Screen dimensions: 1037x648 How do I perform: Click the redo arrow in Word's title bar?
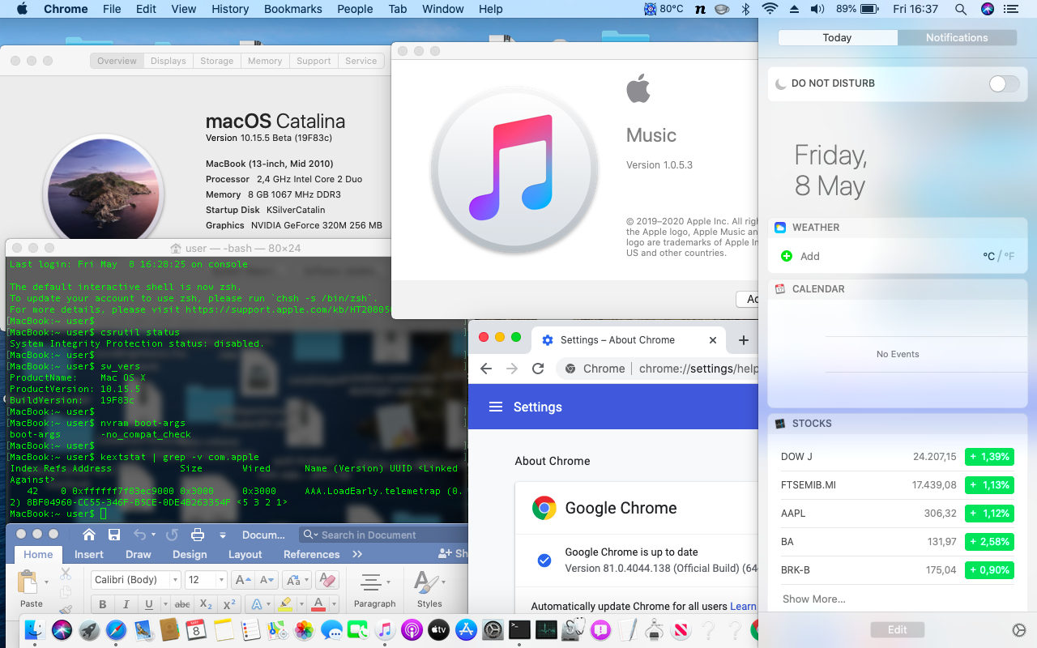(172, 535)
